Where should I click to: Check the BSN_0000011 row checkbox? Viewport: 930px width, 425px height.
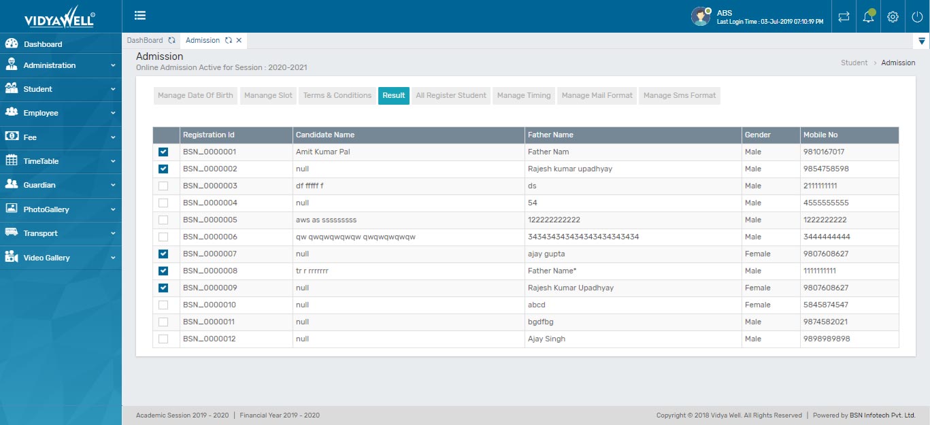pyautogui.click(x=163, y=322)
